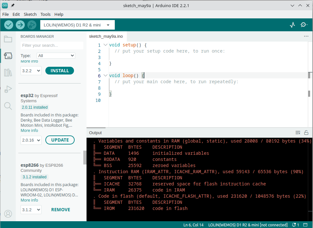Open the board selector dropdown
Screen dimensions: 313x228
point(78,25)
